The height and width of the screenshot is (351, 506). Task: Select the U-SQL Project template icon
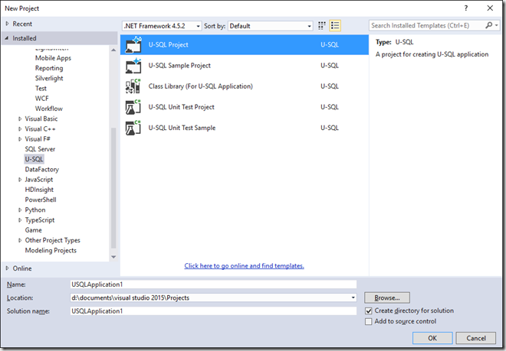133,45
